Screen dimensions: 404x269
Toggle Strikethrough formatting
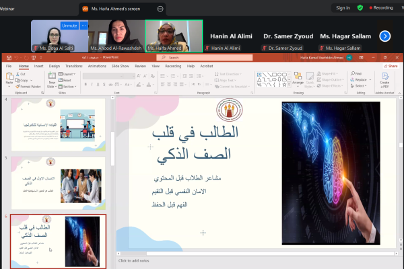pyautogui.click(x=110, y=85)
